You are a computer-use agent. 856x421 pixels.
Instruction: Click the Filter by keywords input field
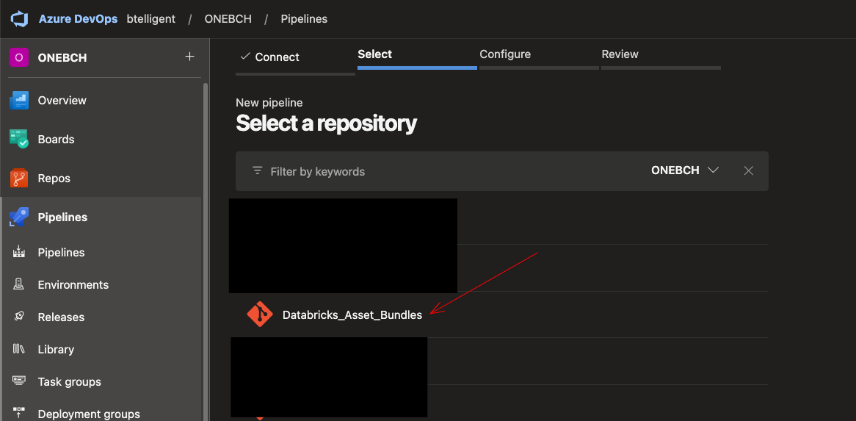coord(440,171)
